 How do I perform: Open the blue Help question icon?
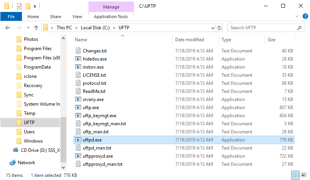pos(305,16)
